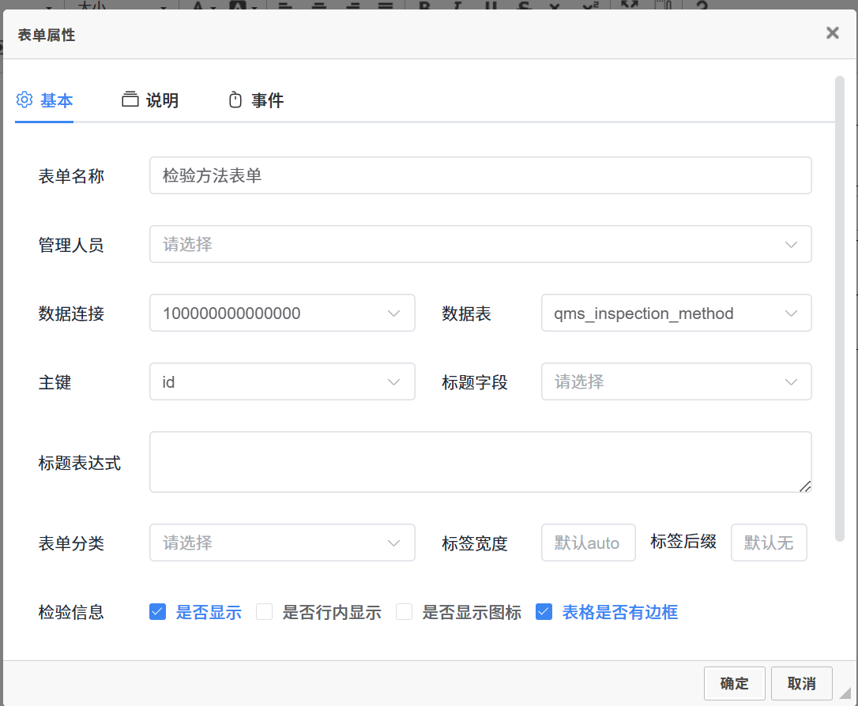Close the 表单属性 dialog with the X
The width and height of the screenshot is (858, 706).
click(x=832, y=33)
